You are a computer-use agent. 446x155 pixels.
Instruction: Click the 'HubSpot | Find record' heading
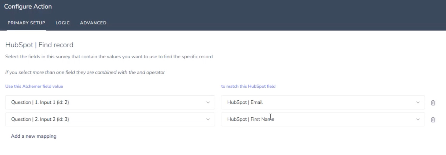[x=39, y=45]
